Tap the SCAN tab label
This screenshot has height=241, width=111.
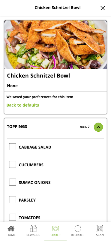100,235
